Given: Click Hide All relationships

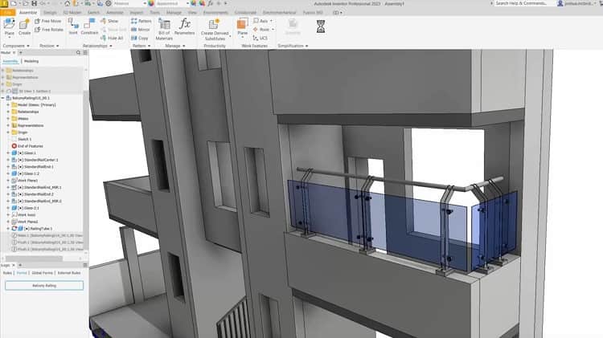Looking at the screenshot, I should tap(112, 38).
